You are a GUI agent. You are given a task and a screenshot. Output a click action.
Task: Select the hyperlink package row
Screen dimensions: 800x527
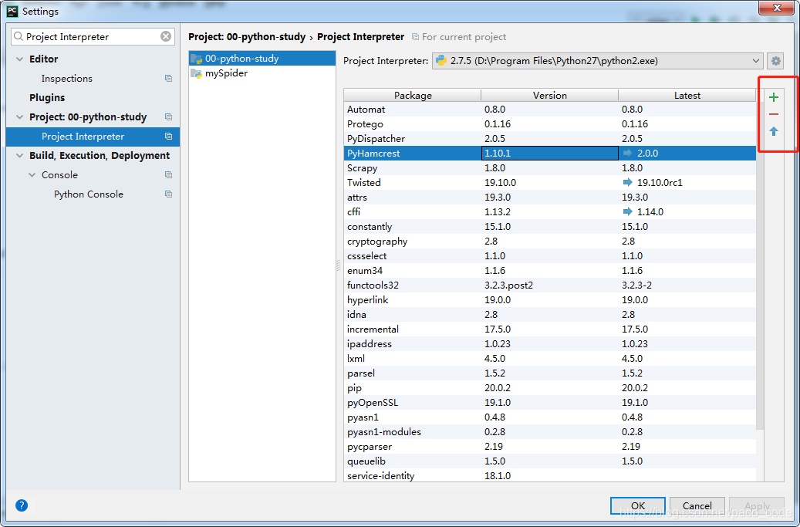(549, 300)
